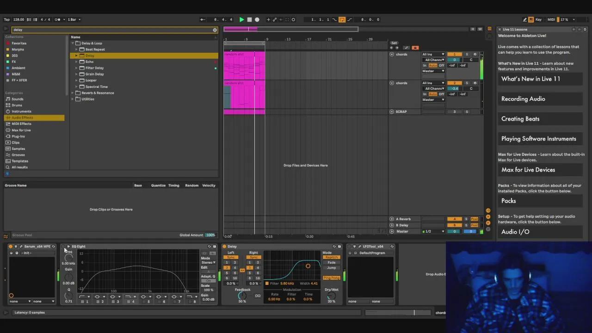This screenshot has width=592, height=333.
Task: Collapse the Delay & Loop folder
Action: point(73,43)
